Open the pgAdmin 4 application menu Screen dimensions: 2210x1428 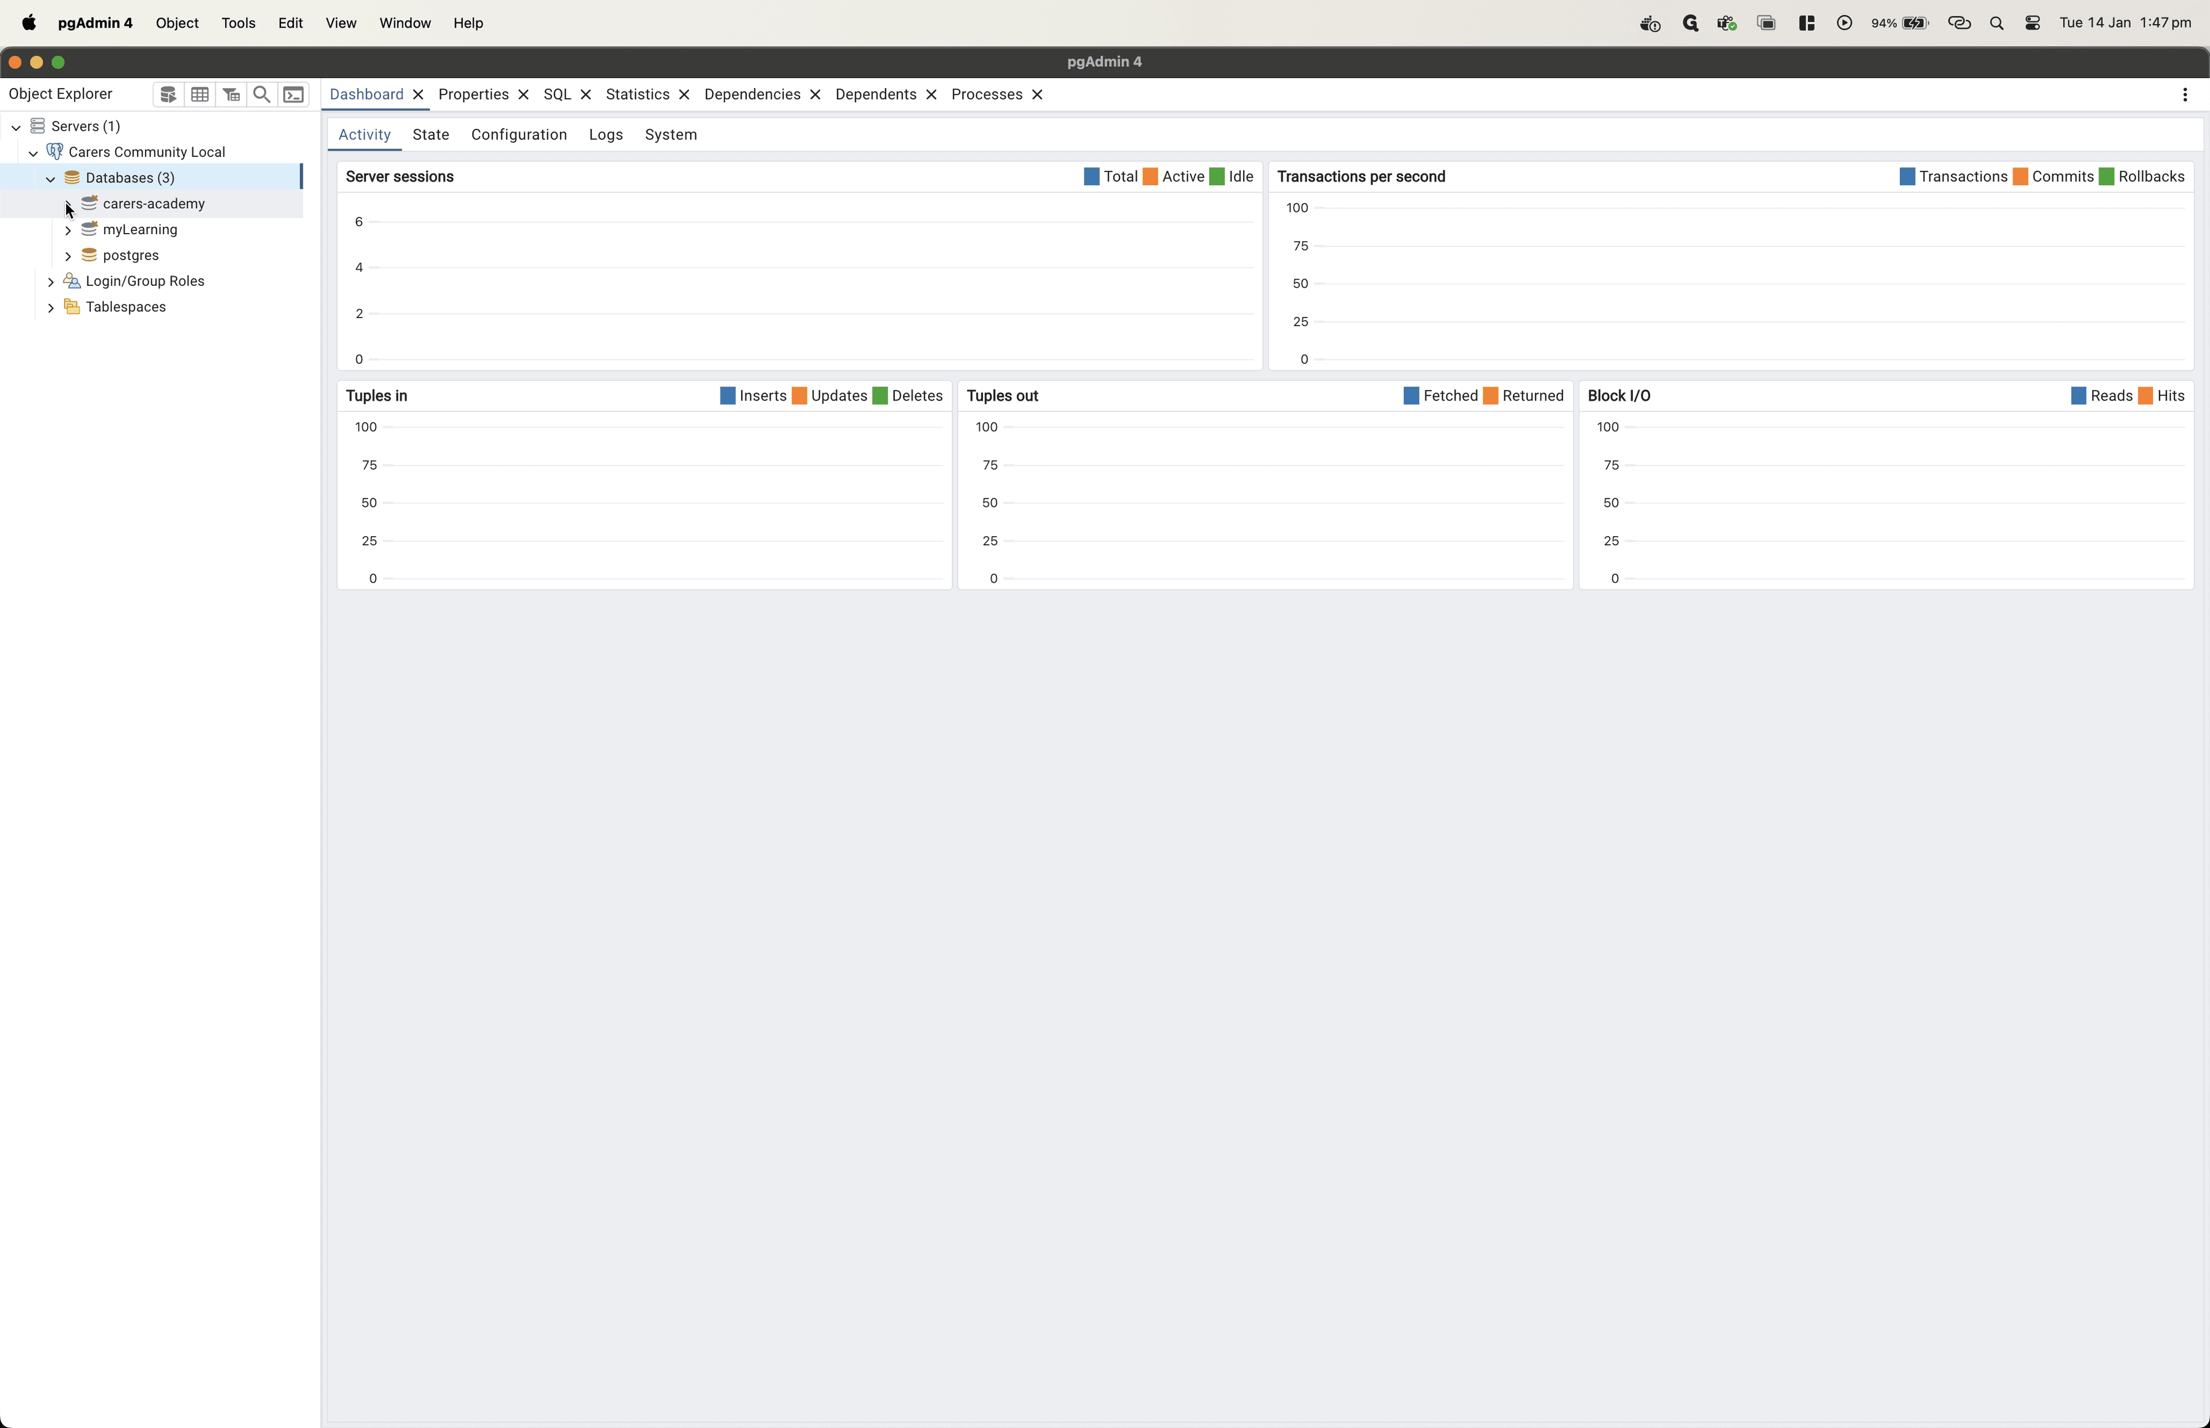click(x=96, y=23)
